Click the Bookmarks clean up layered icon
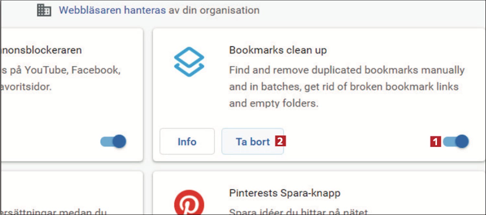 (x=189, y=62)
